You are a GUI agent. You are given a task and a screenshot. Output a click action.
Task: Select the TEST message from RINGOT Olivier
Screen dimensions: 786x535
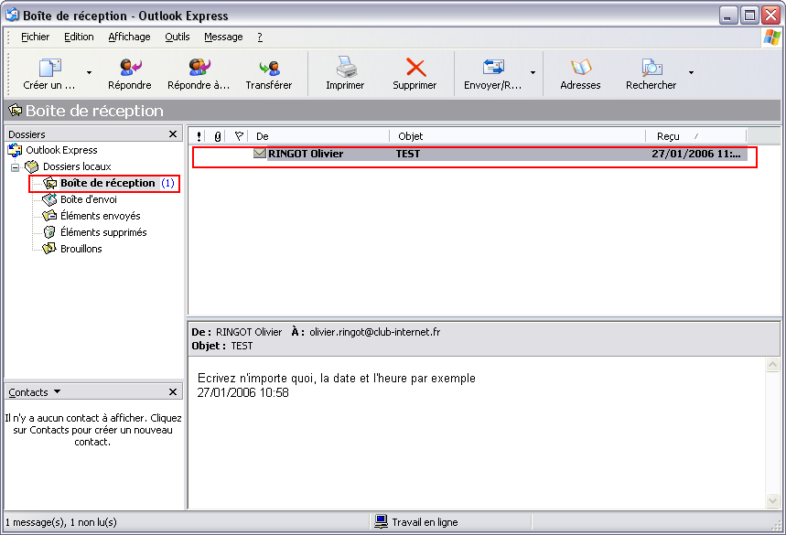pos(474,154)
